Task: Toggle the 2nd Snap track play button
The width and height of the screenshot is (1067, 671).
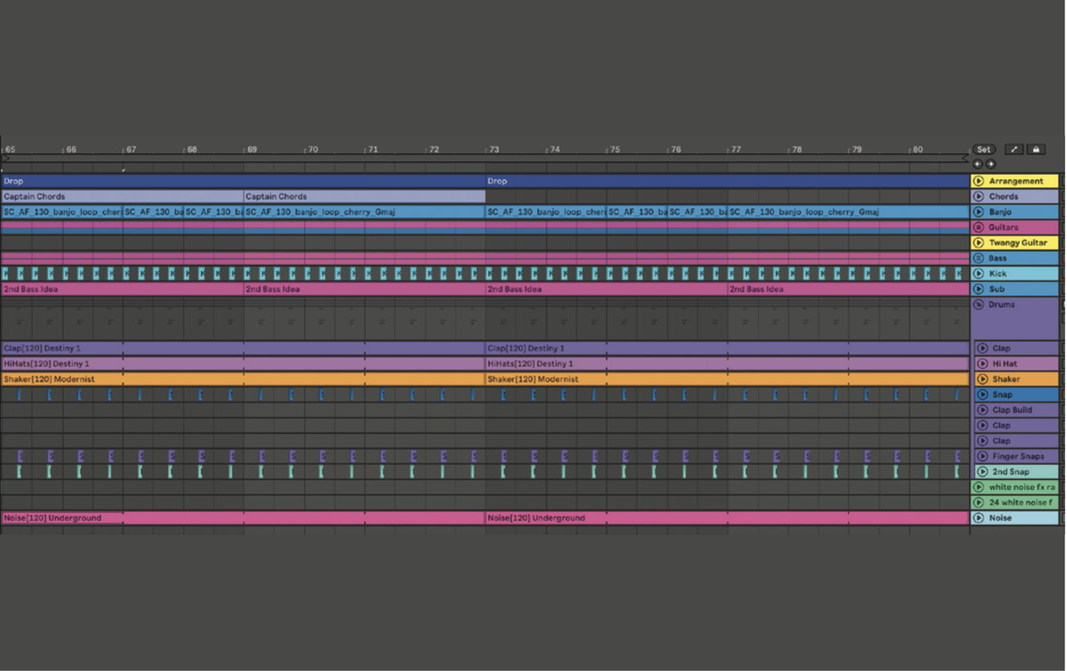Action: pos(979,471)
